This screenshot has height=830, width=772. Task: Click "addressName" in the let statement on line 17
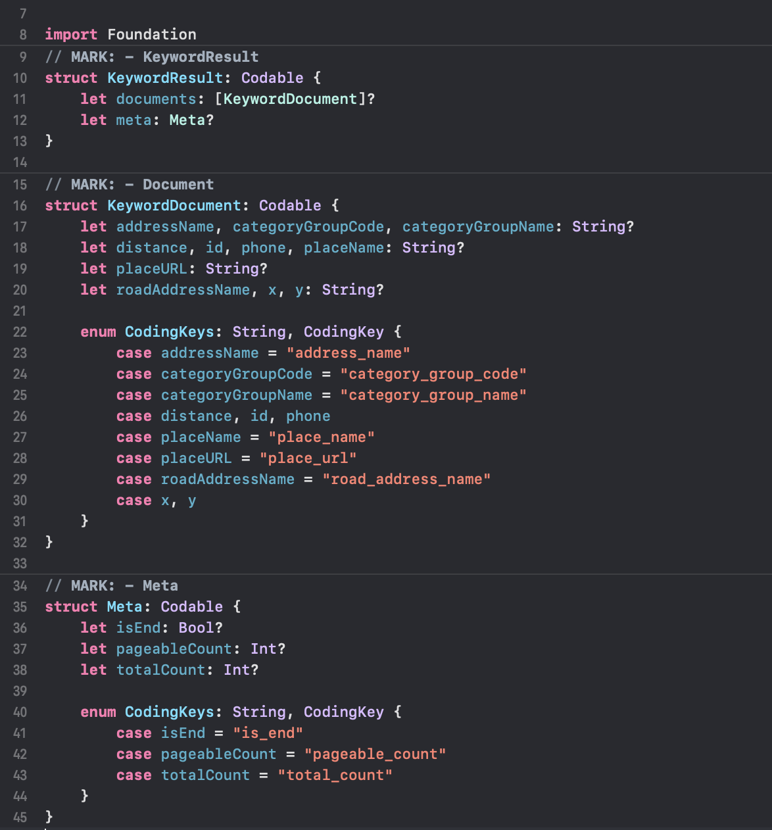click(165, 226)
